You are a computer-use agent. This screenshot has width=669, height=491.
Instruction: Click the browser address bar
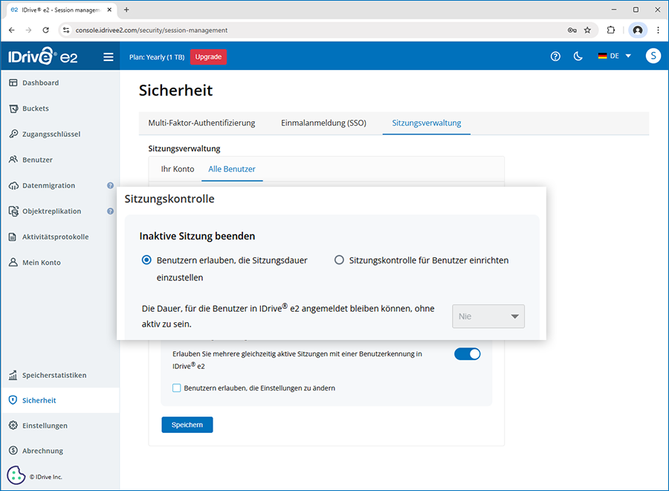(312, 31)
